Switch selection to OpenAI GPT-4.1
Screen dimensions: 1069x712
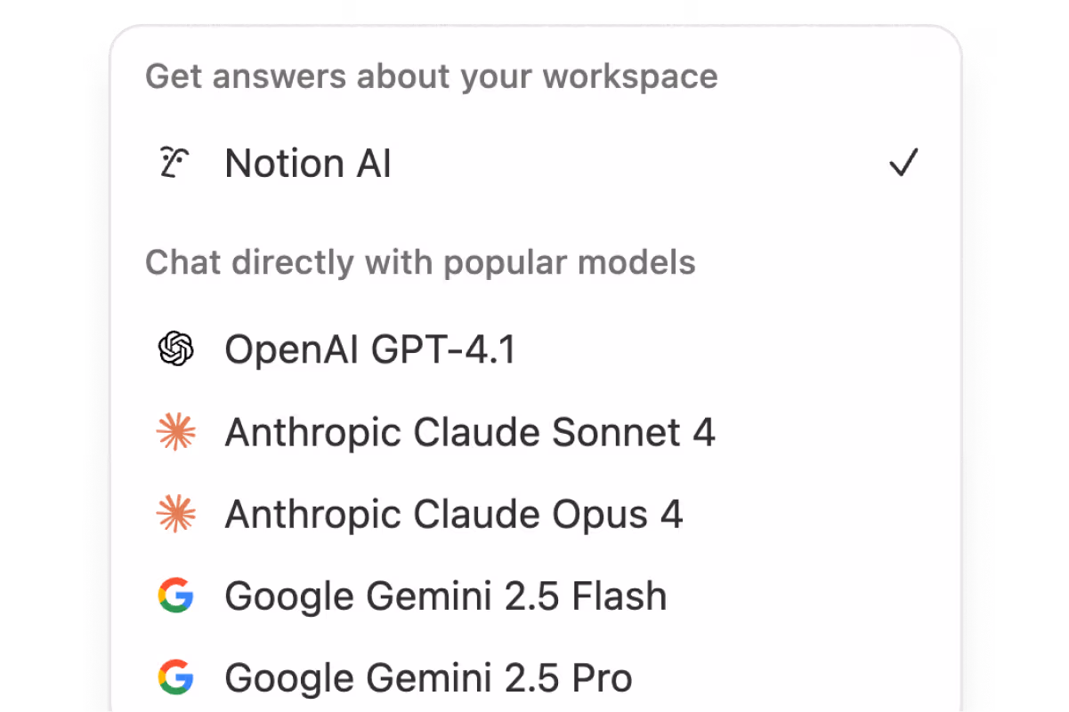click(x=371, y=348)
